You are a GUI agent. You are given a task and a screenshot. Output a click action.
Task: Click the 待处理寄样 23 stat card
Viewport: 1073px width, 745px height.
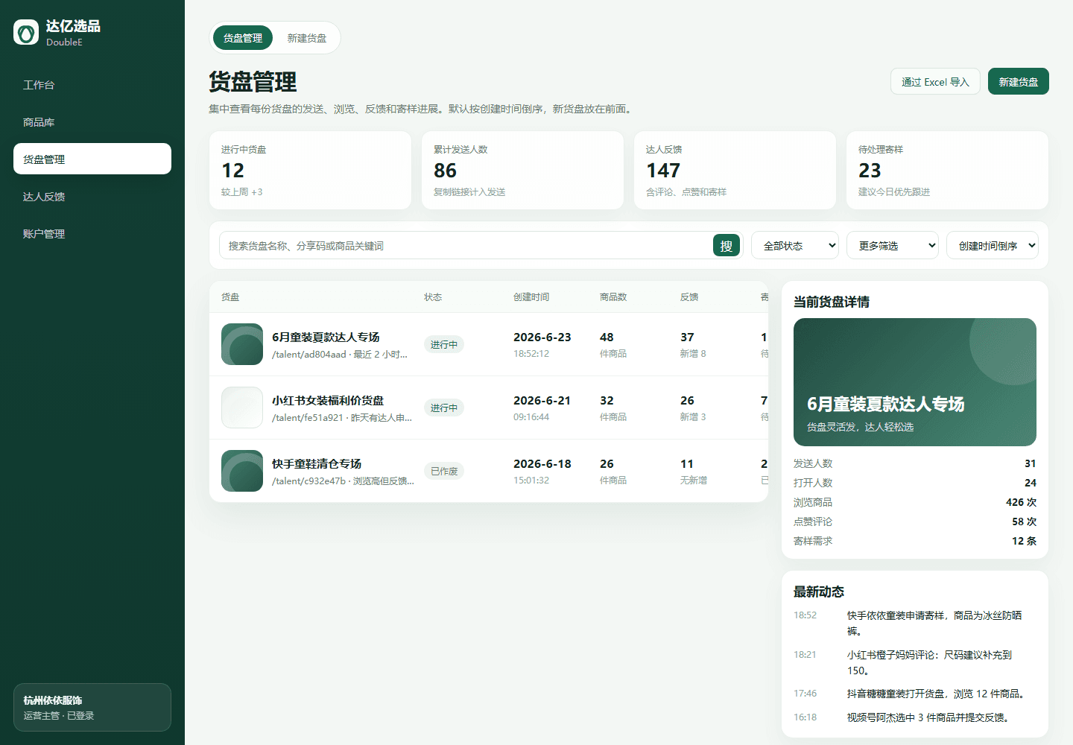click(947, 171)
